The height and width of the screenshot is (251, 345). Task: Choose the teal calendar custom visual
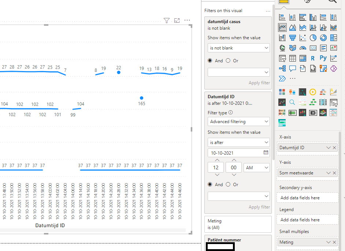point(282,123)
